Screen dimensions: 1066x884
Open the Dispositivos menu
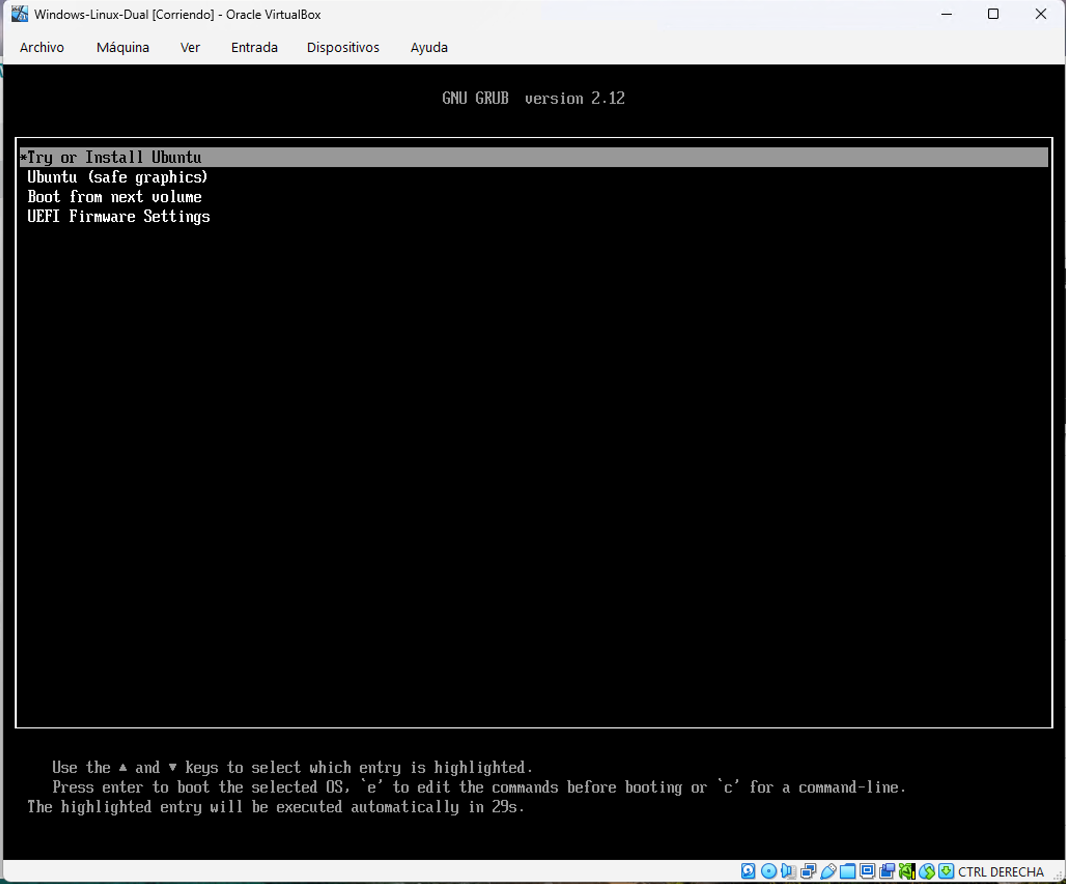[x=343, y=48]
